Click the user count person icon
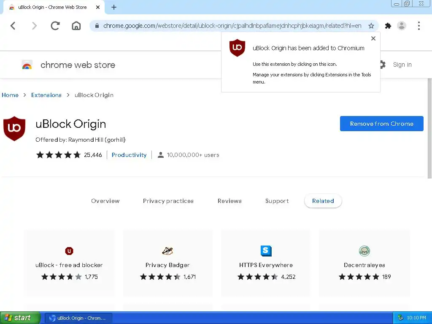 coord(161,155)
